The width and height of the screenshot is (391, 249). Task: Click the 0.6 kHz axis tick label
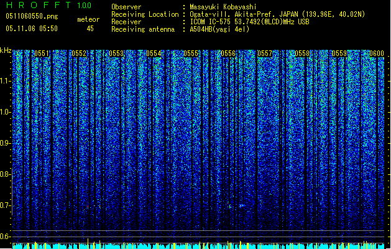coord(6,237)
